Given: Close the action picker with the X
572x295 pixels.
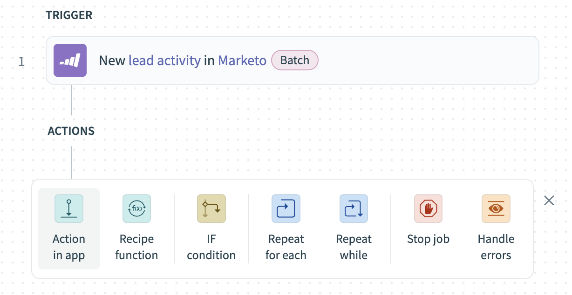Looking at the screenshot, I should point(549,200).
